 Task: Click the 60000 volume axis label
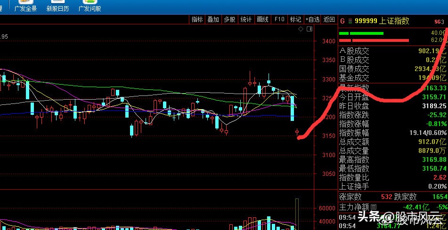[327, 208]
